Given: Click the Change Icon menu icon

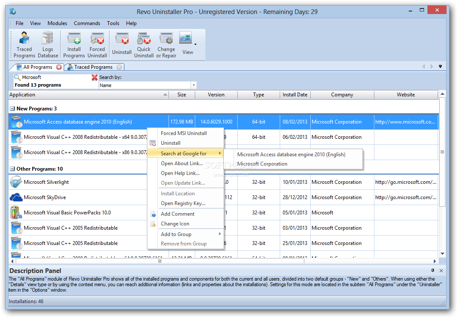Looking at the screenshot, I should click(153, 224).
